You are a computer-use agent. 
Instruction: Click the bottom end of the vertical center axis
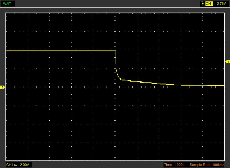click(x=115, y=160)
